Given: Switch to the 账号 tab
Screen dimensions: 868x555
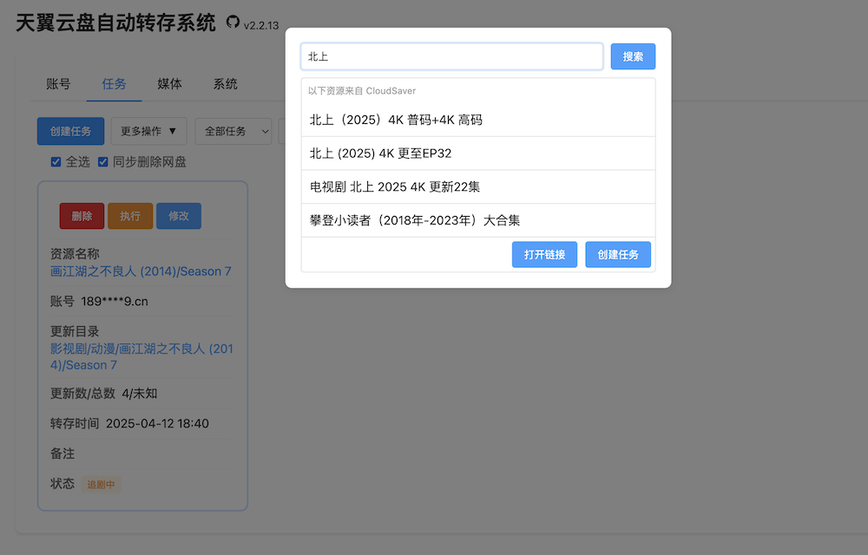Looking at the screenshot, I should coord(59,84).
